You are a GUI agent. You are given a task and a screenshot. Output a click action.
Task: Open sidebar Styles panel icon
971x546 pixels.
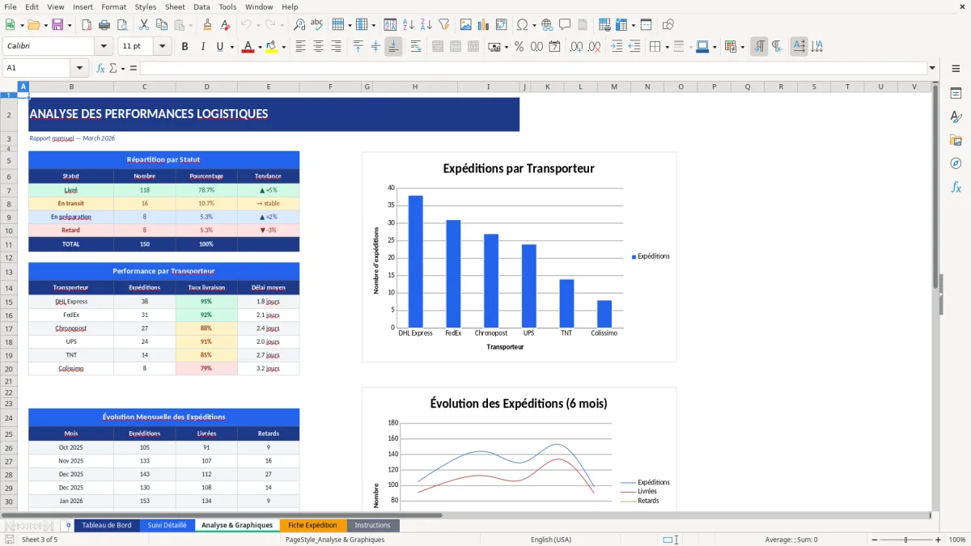pyautogui.click(x=956, y=116)
